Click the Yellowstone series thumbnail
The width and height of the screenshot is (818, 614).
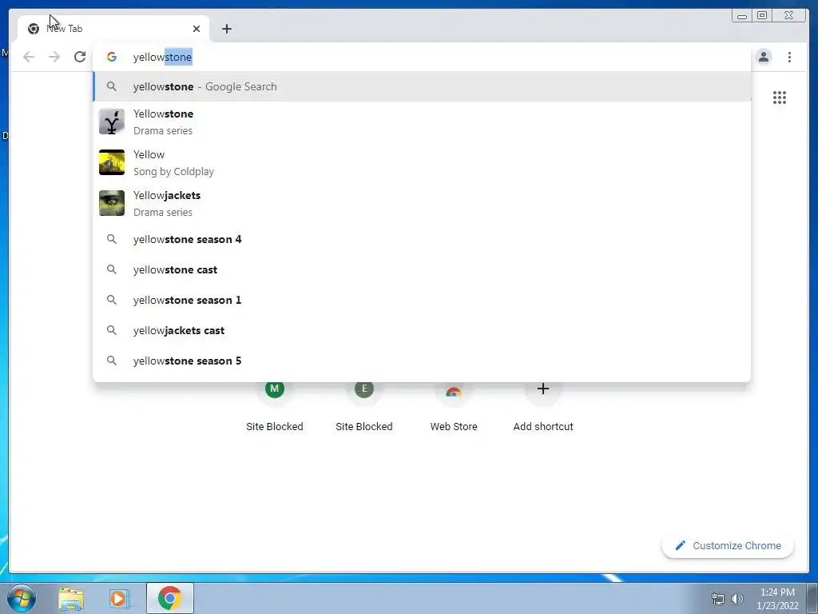click(x=112, y=122)
